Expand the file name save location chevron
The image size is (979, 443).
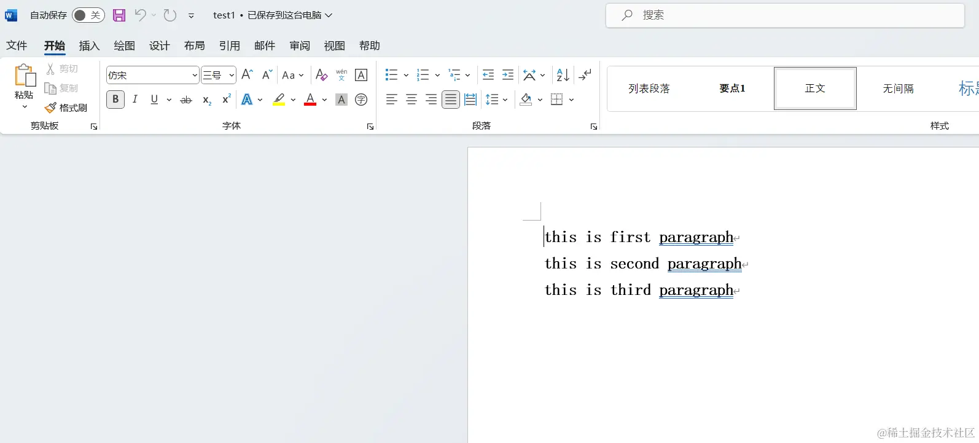coord(329,15)
